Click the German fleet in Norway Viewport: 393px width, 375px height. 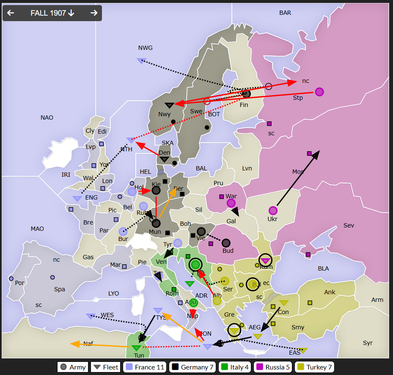pos(170,105)
